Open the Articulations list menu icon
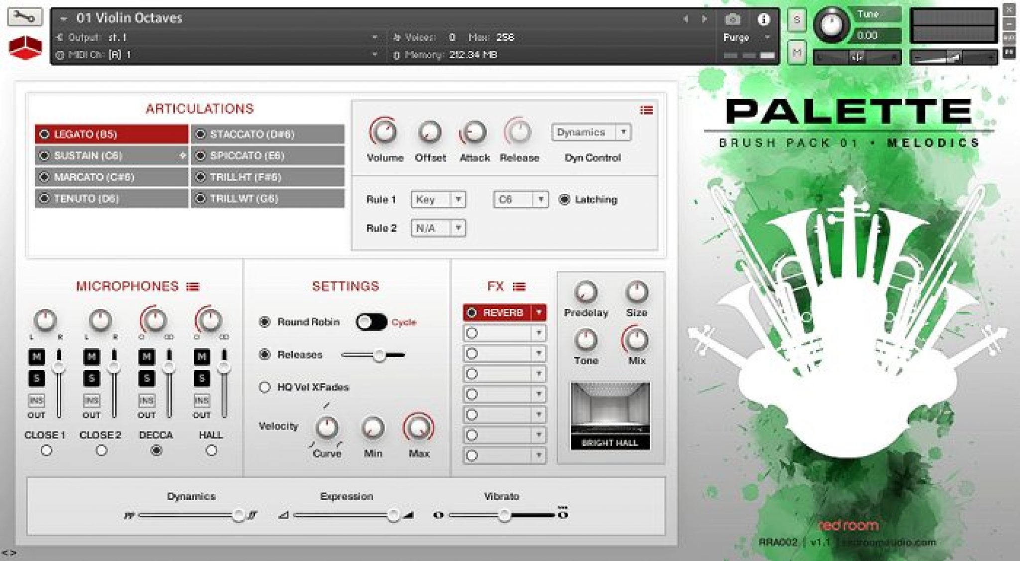 [647, 111]
